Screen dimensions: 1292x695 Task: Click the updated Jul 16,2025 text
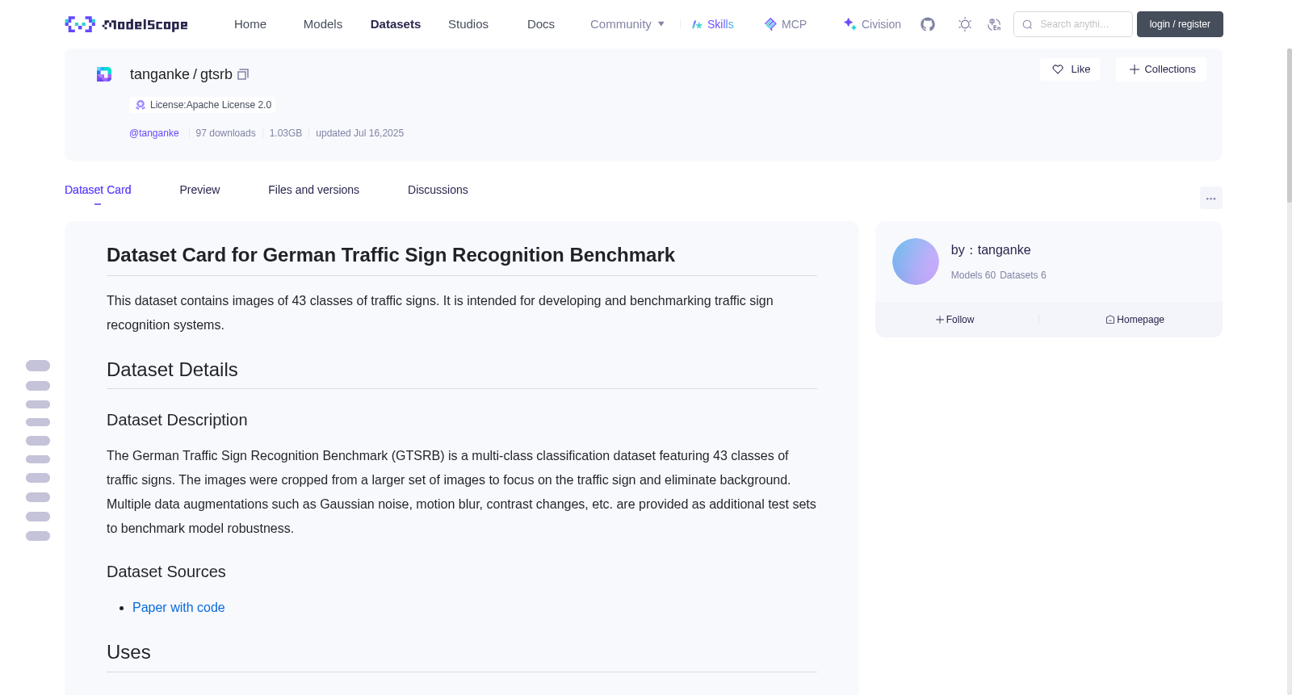[x=359, y=133]
